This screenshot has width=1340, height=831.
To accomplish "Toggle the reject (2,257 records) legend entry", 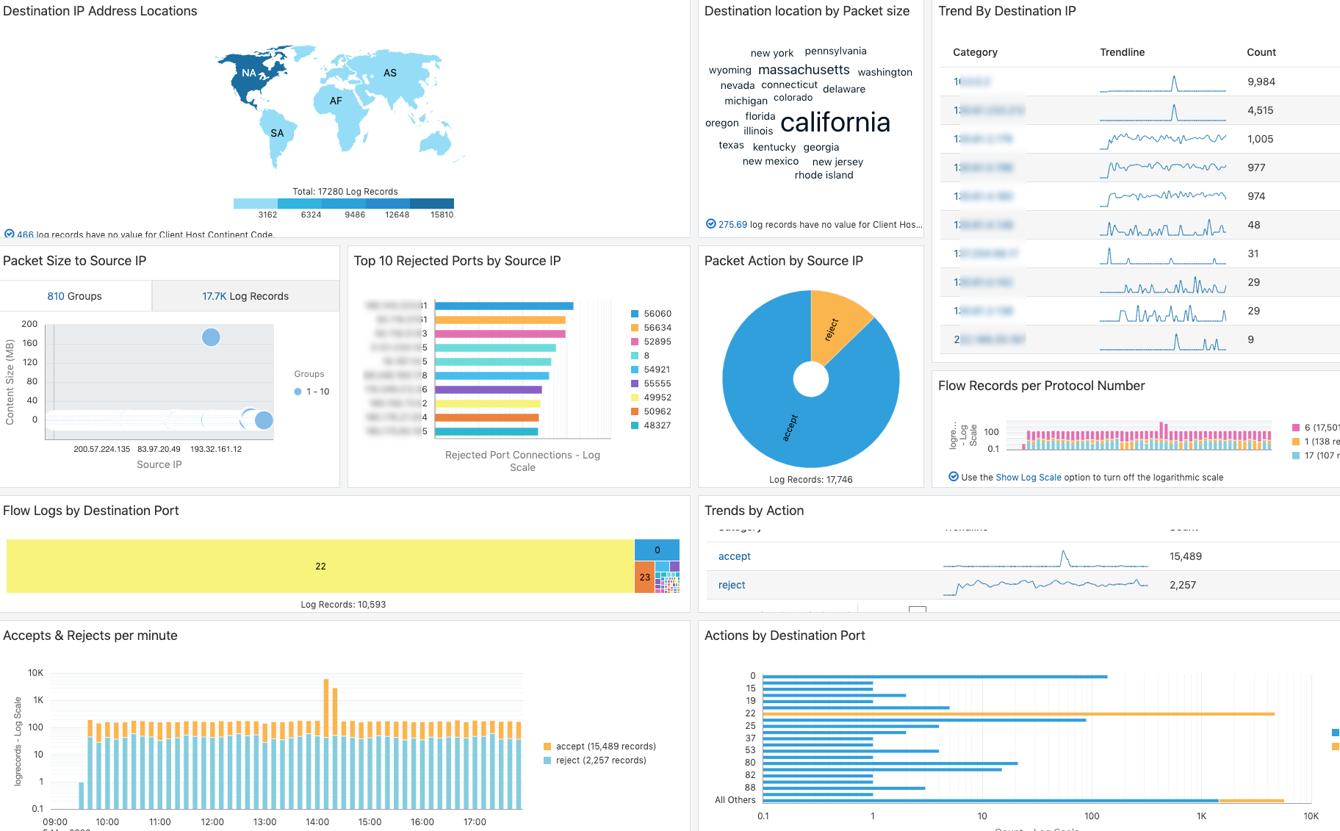I will coord(548,761).
